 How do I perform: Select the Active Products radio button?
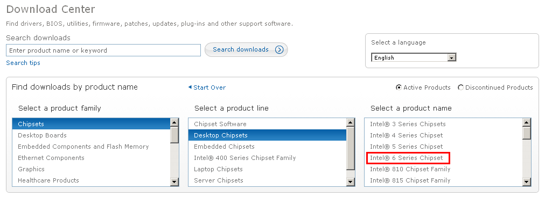point(399,87)
